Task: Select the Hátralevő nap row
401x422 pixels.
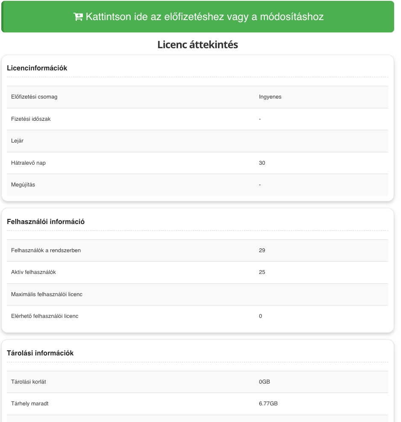Action: tap(197, 163)
